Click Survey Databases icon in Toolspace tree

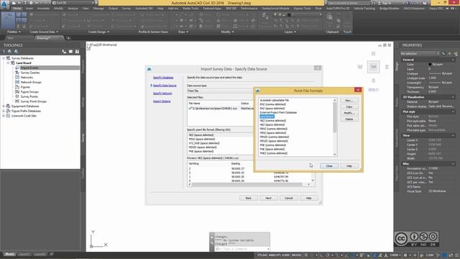click(x=8, y=58)
